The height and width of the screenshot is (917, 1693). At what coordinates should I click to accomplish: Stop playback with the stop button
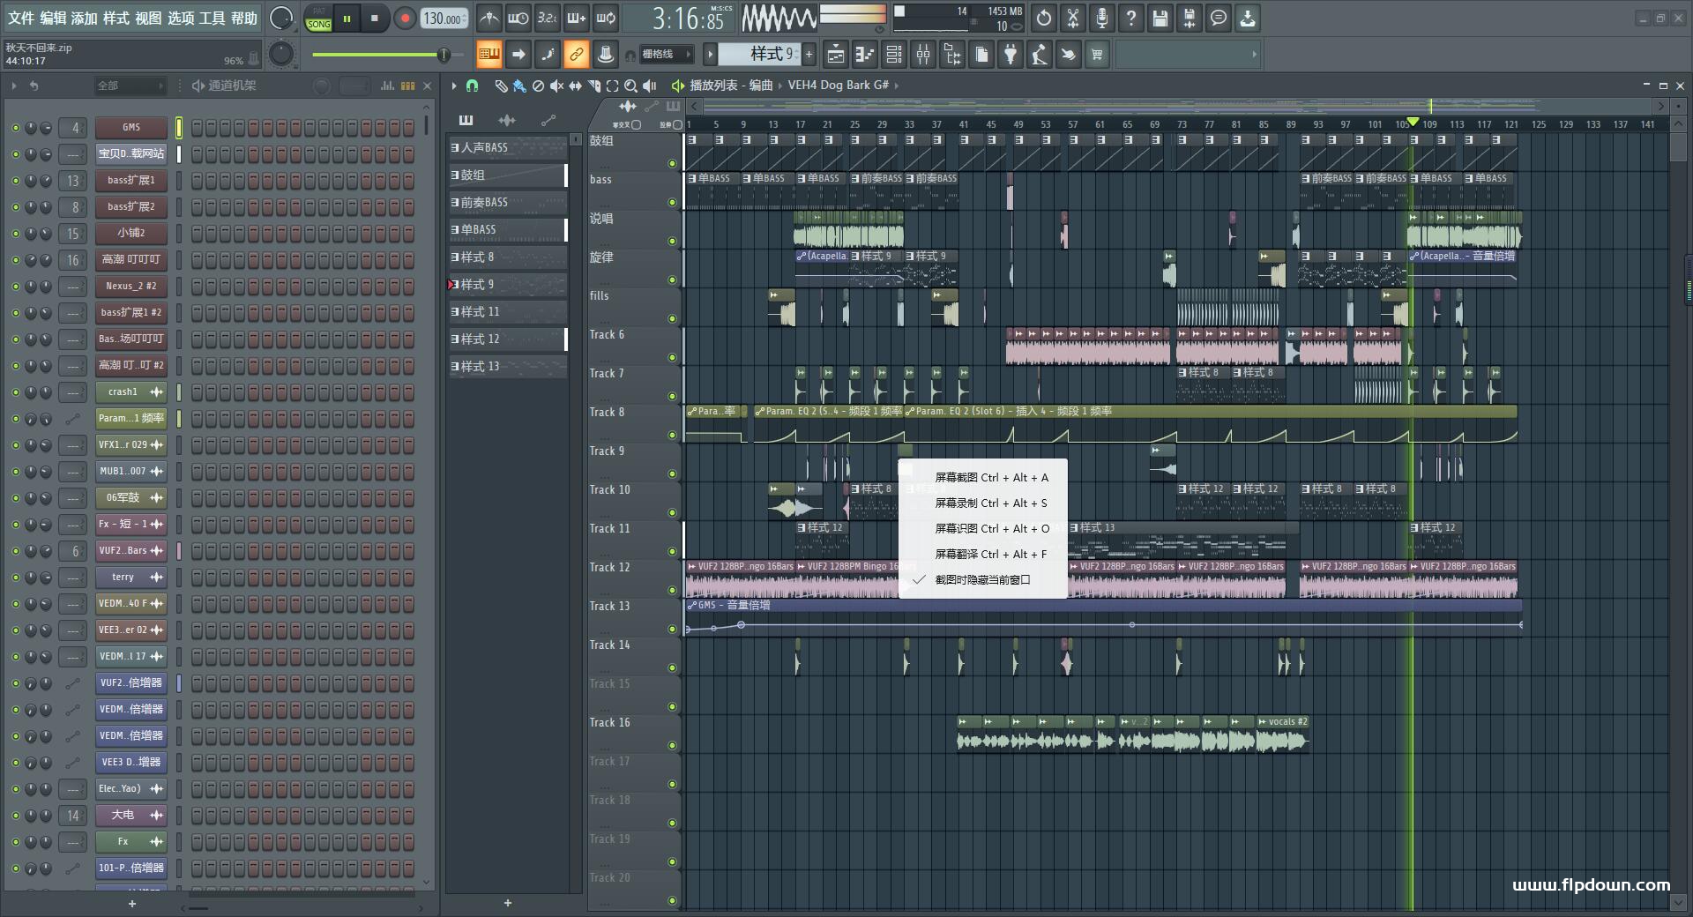pos(375,19)
